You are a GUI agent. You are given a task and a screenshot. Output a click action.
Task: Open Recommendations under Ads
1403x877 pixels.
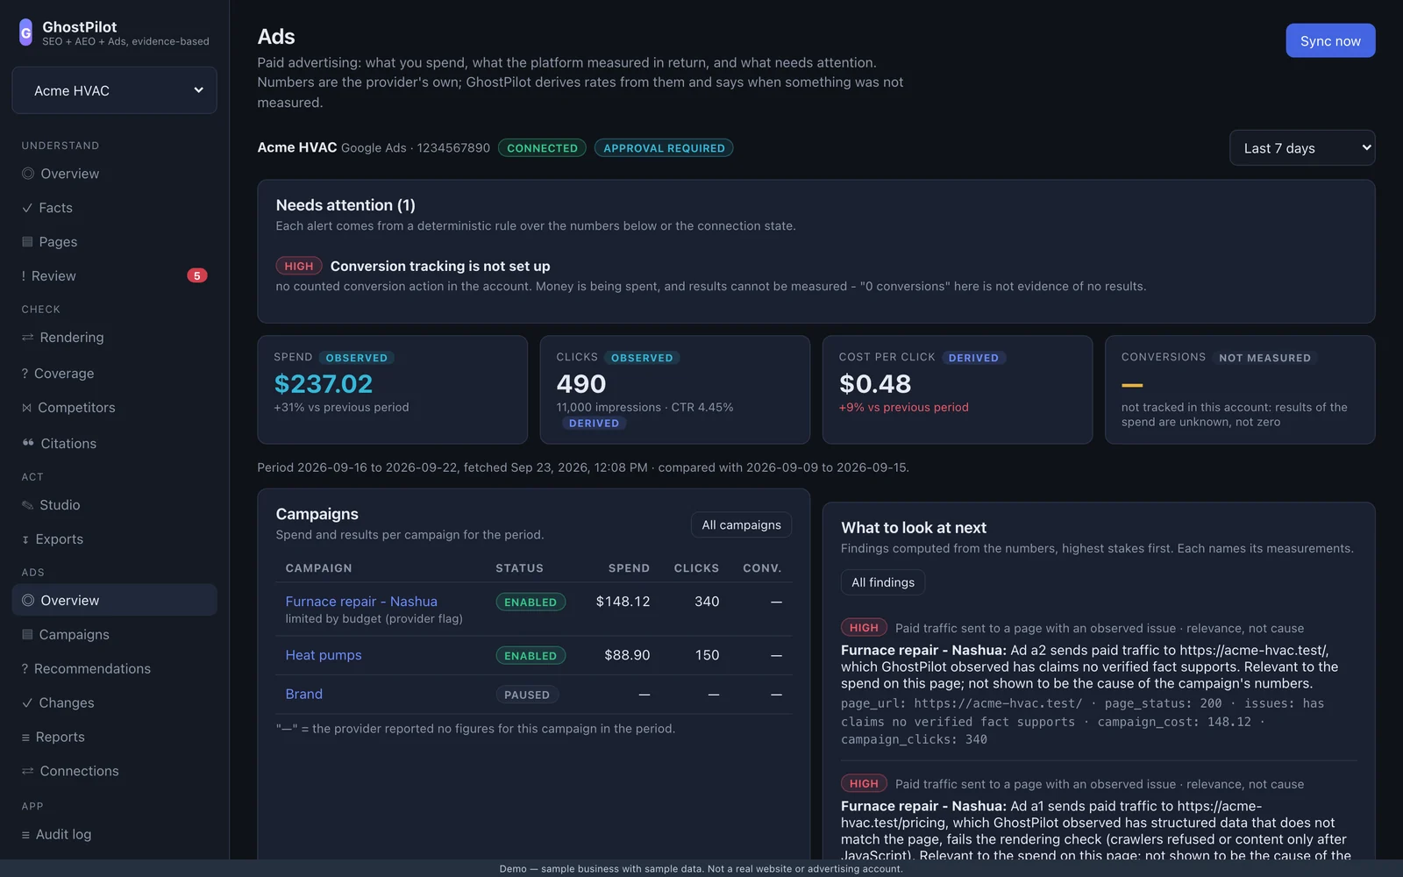point(114,669)
